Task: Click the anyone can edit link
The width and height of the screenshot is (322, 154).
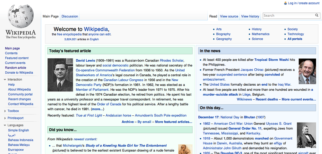Action: (100, 35)
